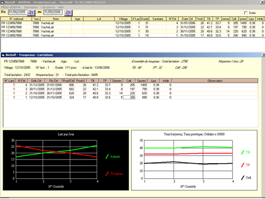Open the Impression menu
Viewport: 265px width, 199px height.
pyautogui.click(x=31, y=7)
